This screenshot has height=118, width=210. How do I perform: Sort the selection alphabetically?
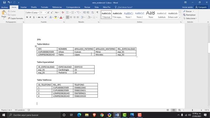tap(93, 12)
